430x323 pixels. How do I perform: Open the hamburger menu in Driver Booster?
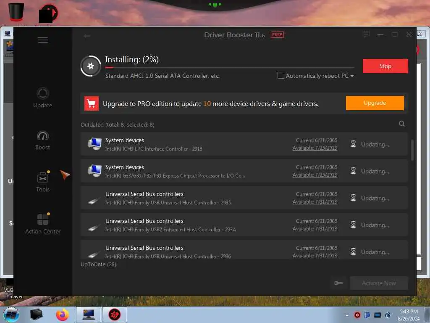tap(43, 40)
